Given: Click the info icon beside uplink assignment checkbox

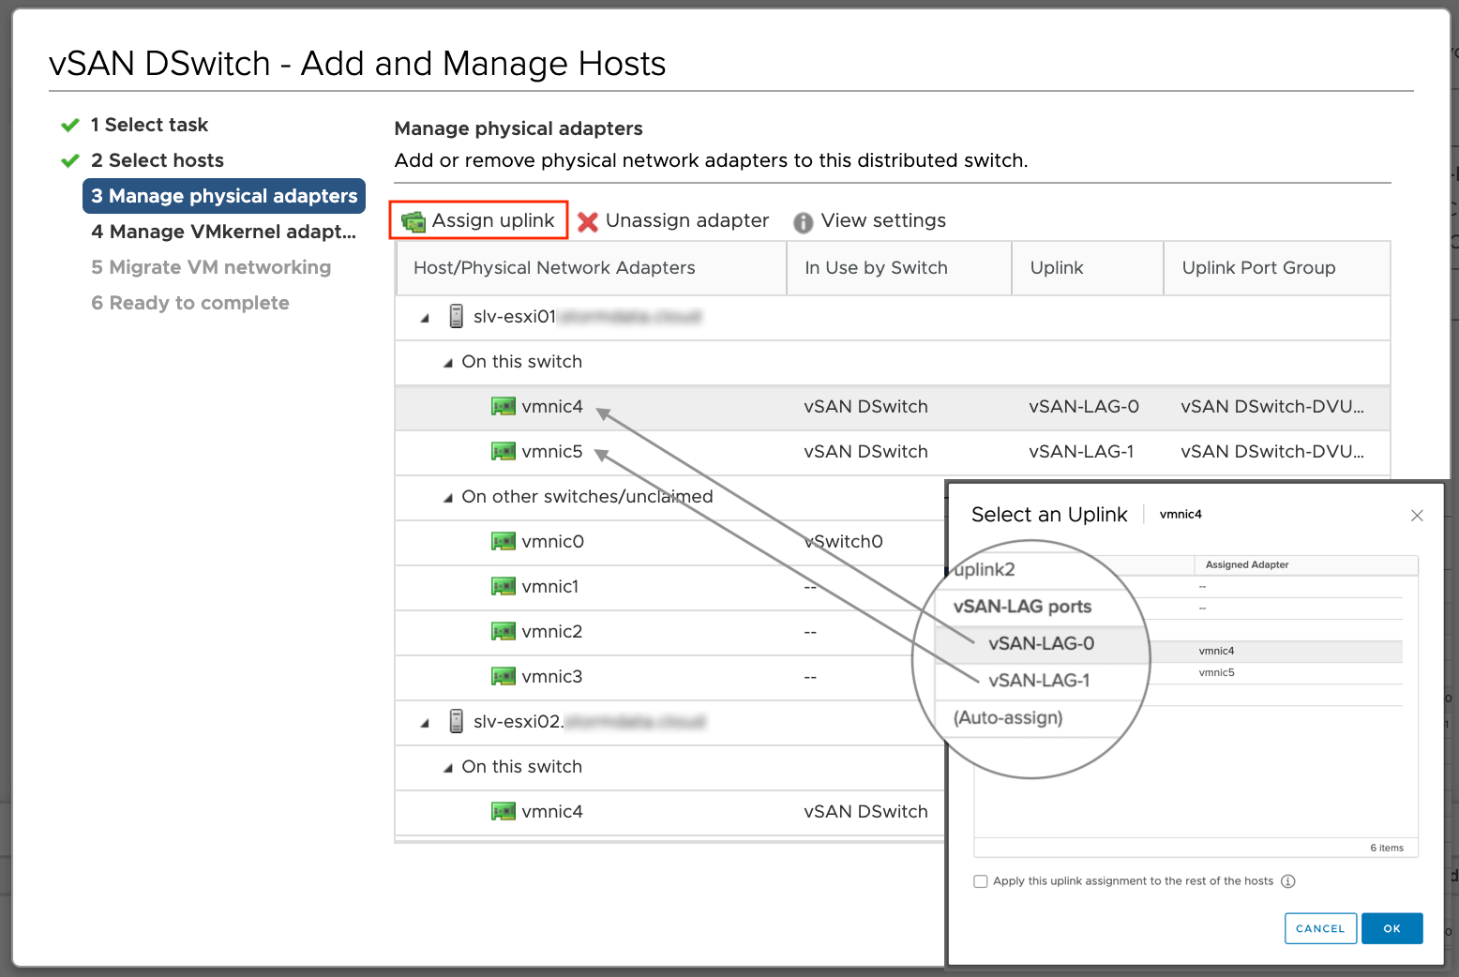Looking at the screenshot, I should point(1288,881).
